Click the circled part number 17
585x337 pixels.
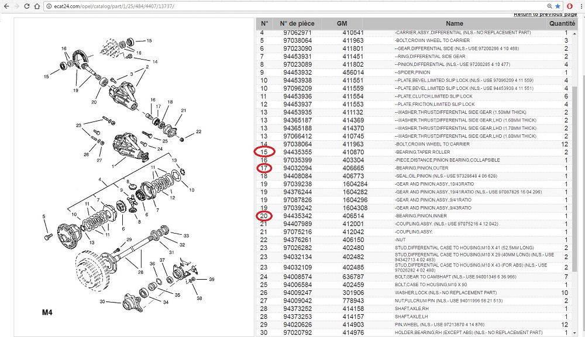tap(264, 168)
